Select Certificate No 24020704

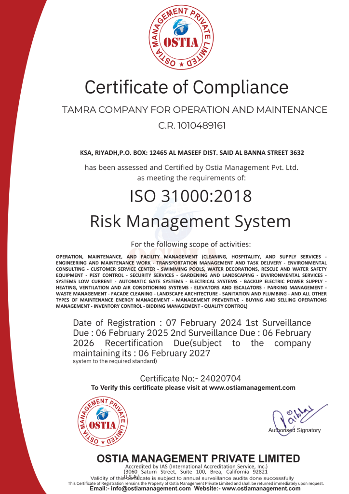point(190,379)
